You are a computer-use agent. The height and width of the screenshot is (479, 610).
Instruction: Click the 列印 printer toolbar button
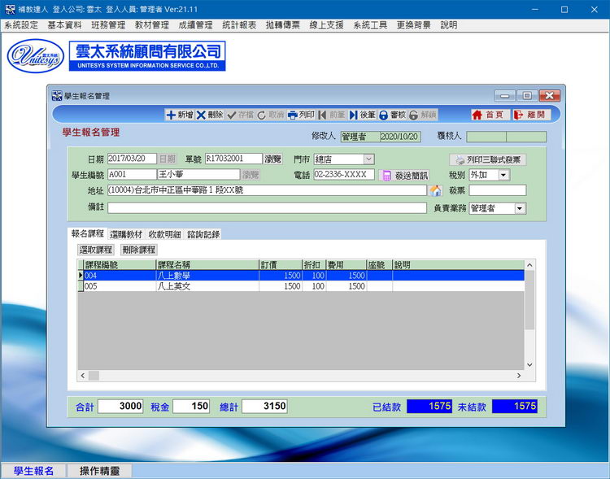point(301,115)
